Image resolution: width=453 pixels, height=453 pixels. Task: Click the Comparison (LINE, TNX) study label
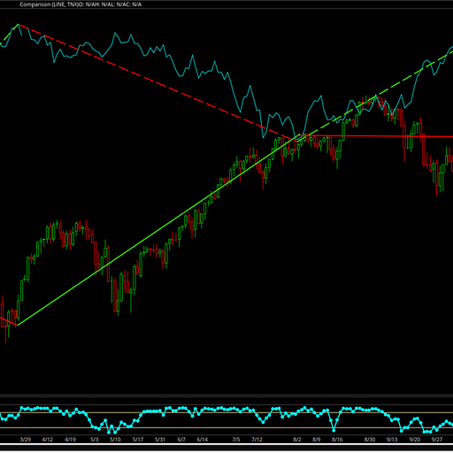(x=81, y=4)
